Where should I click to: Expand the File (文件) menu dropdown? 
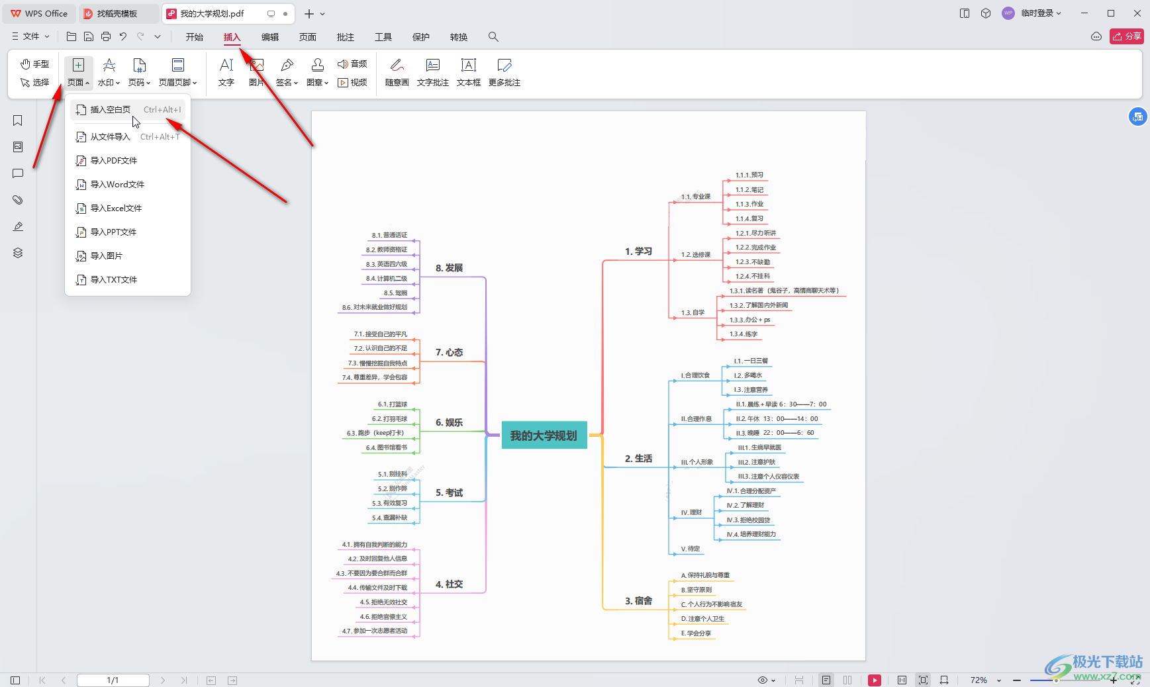(30, 36)
